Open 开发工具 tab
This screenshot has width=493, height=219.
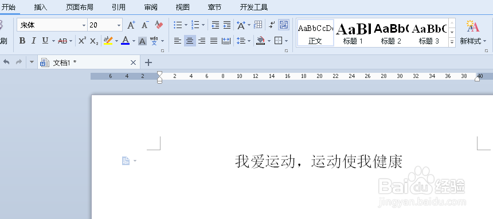[254, 7]
